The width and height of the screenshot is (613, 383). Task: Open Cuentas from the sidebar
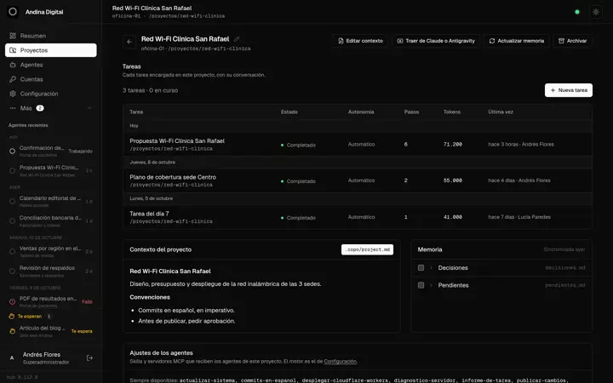point(51,79)
